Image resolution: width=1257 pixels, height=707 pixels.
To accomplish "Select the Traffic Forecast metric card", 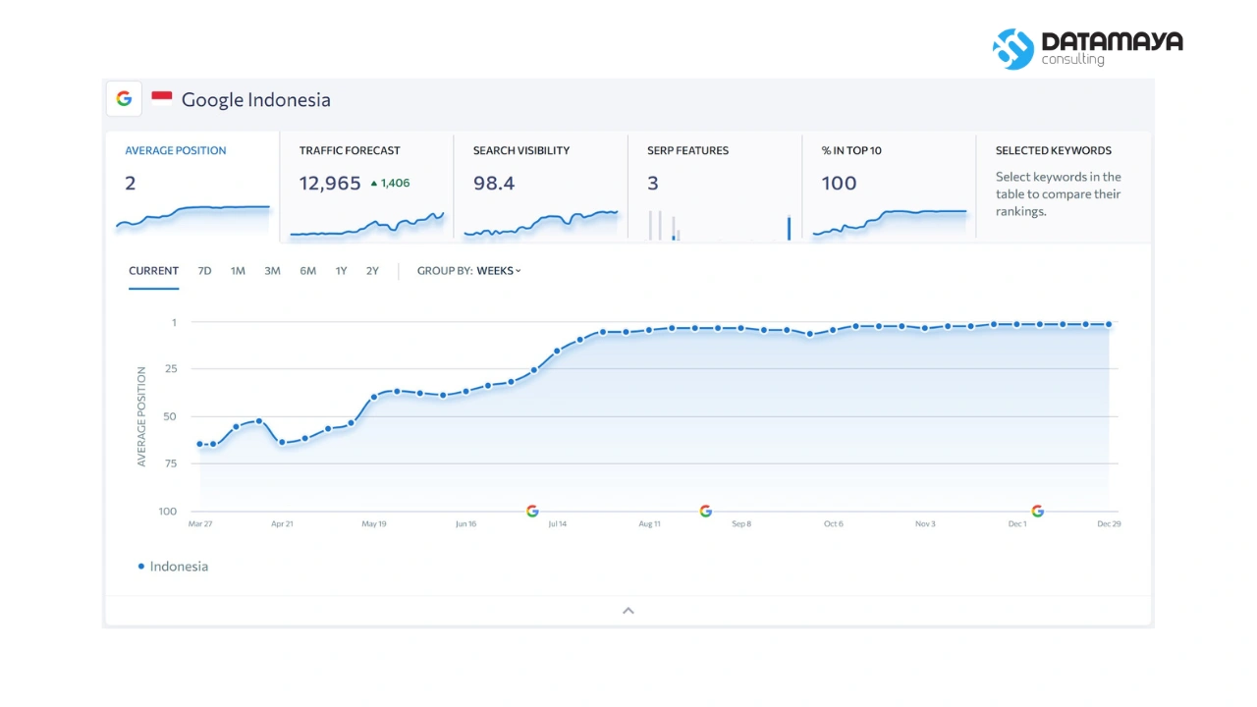I will click(366, 187).
